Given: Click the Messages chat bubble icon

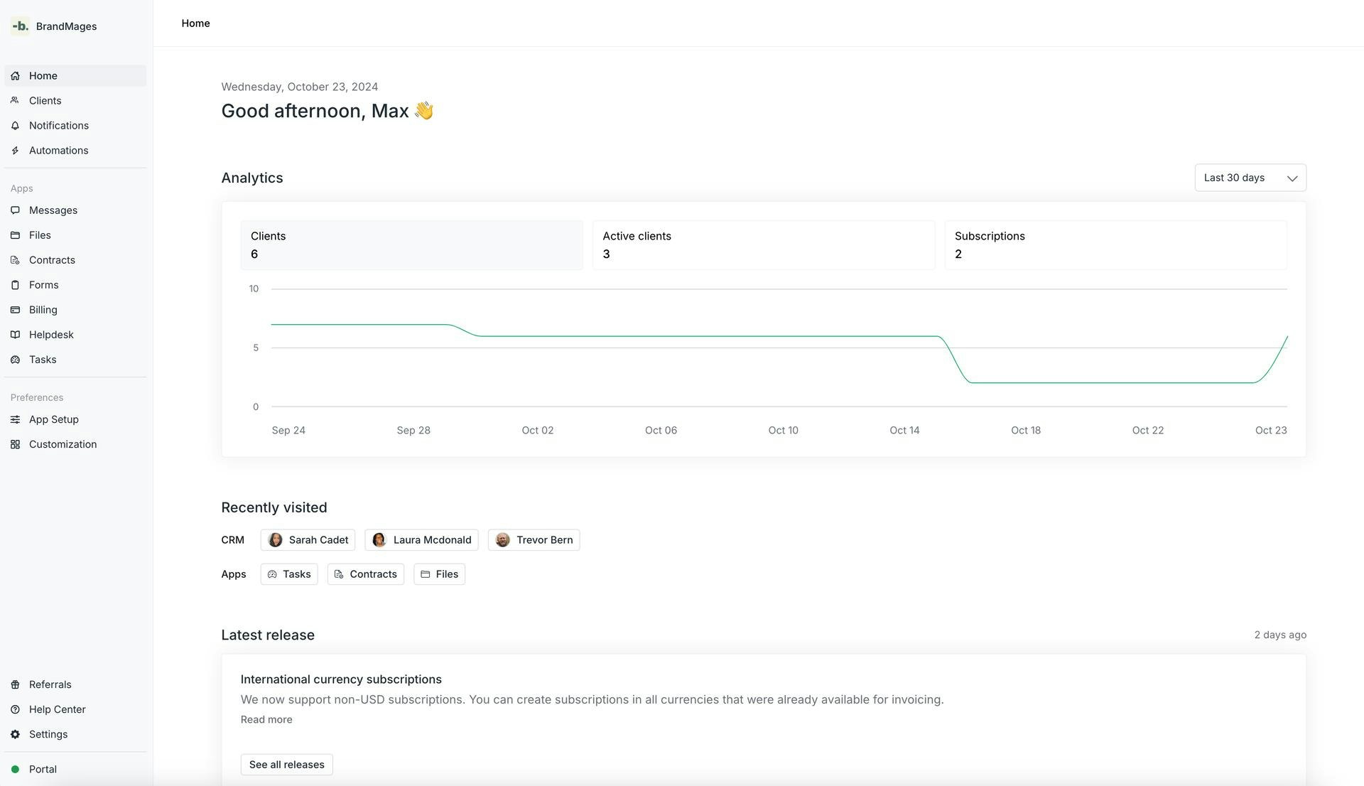Looking at the screenshot, I should click(x=15, y=210).
